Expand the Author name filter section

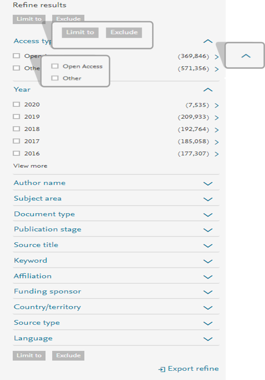[208, 184]
